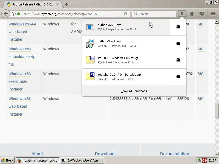Screen dimensions: 219x164
Task: Open SIG link for x86 executable installer
Action: (x=200, y=74)
